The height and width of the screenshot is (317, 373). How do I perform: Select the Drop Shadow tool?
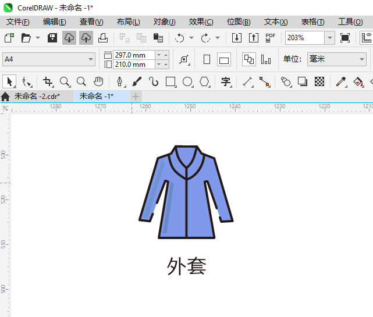(x=303, y=82)
